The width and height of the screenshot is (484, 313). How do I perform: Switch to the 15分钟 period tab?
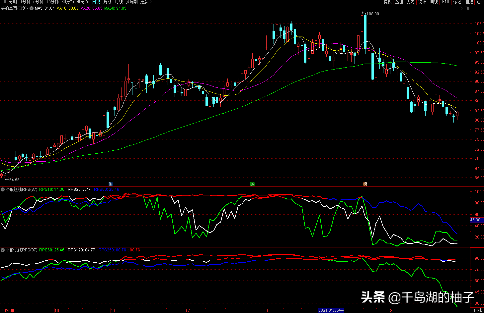pos(52,2)
